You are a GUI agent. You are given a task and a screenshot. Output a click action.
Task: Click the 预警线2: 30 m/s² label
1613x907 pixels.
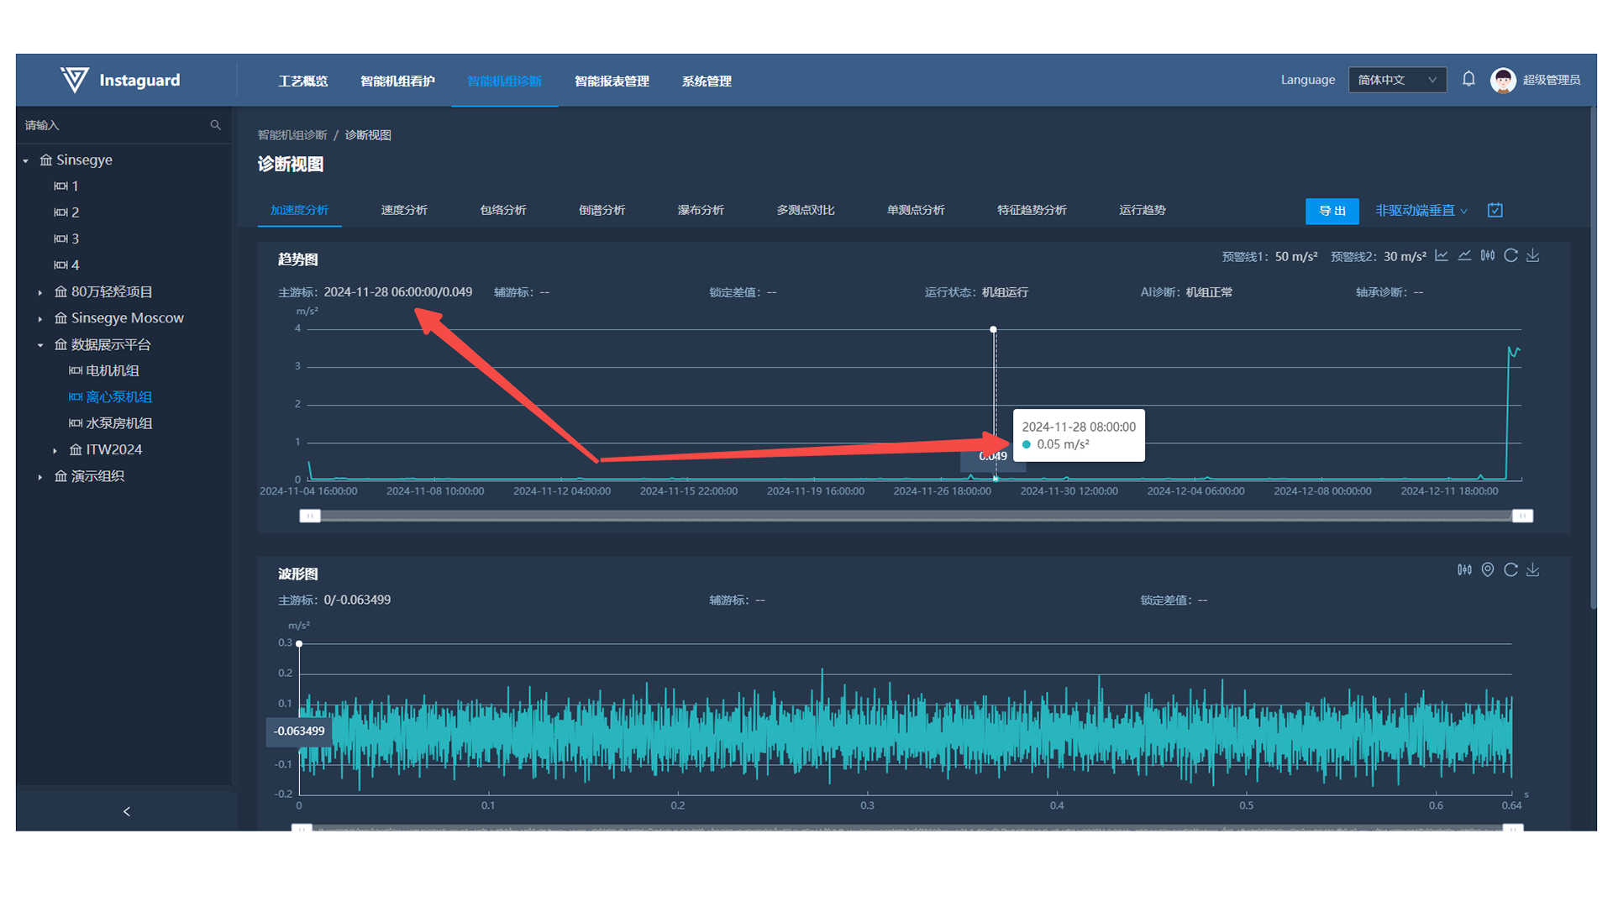tap(1379, 256)
